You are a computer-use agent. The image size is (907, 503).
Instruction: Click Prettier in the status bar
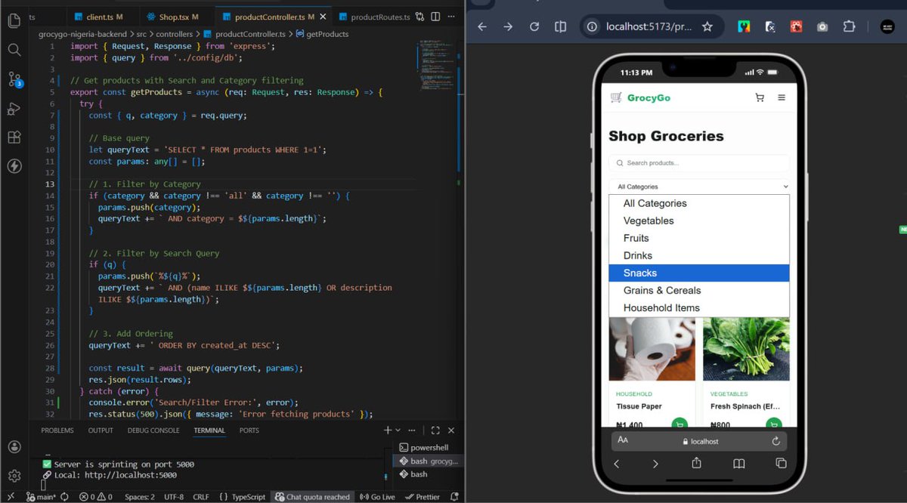pyautogui.click(x=423, y=497)
